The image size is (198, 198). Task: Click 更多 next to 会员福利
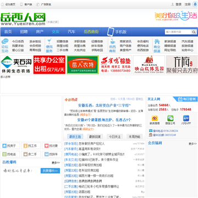193,144
